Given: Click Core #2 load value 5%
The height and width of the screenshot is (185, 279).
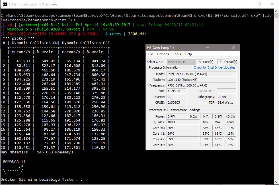Looking at the screenshot, I should [x=230, y=139].
